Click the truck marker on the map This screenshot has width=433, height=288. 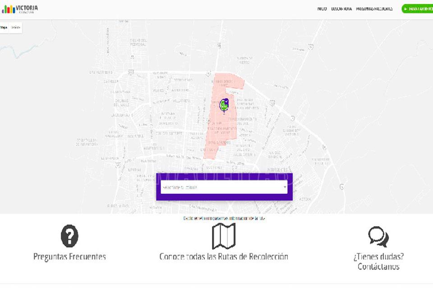[224, 105]
